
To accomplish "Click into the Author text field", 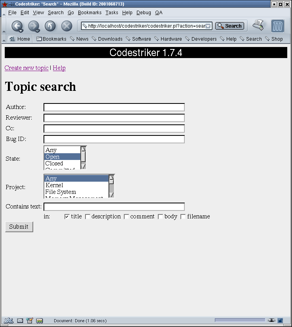I will click(114, 107).
